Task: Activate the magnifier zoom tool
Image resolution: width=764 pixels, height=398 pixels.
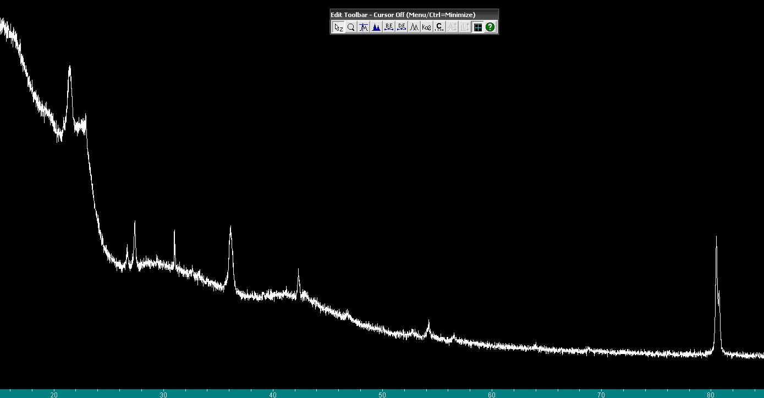Action: coord(351,27)
